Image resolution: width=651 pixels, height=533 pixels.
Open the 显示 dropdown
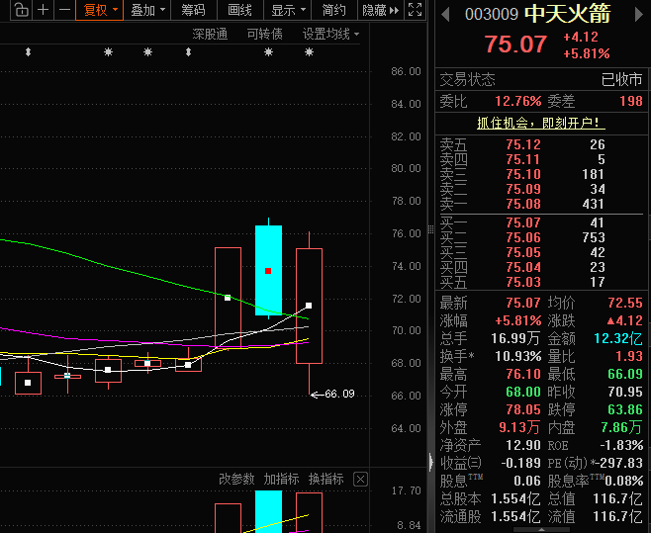pyautogui.click(x=287, y=10)
